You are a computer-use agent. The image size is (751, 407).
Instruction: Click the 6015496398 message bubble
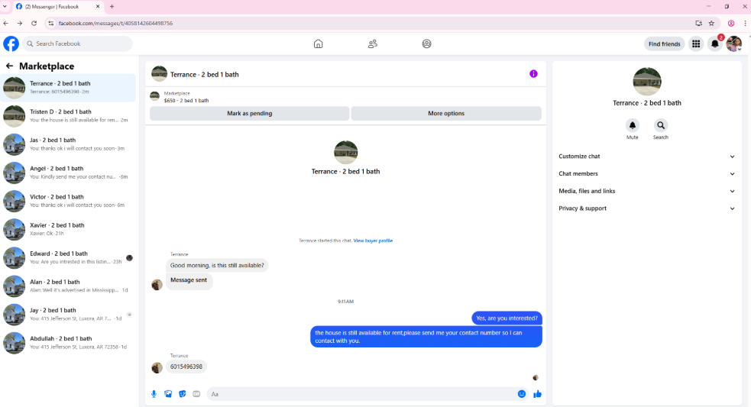tap(186, 367)
